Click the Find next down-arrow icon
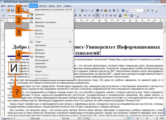The width and height of the screenshot is (166, 120). pyautogui.click(x=148, y=10)
